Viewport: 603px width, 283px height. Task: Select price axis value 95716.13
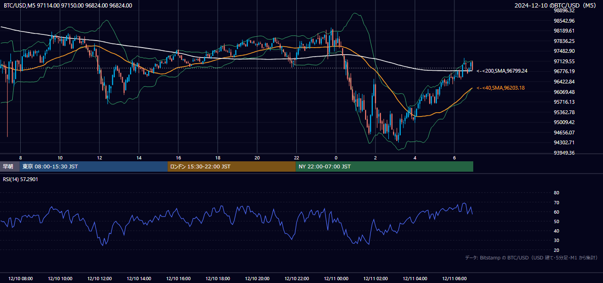564,102
